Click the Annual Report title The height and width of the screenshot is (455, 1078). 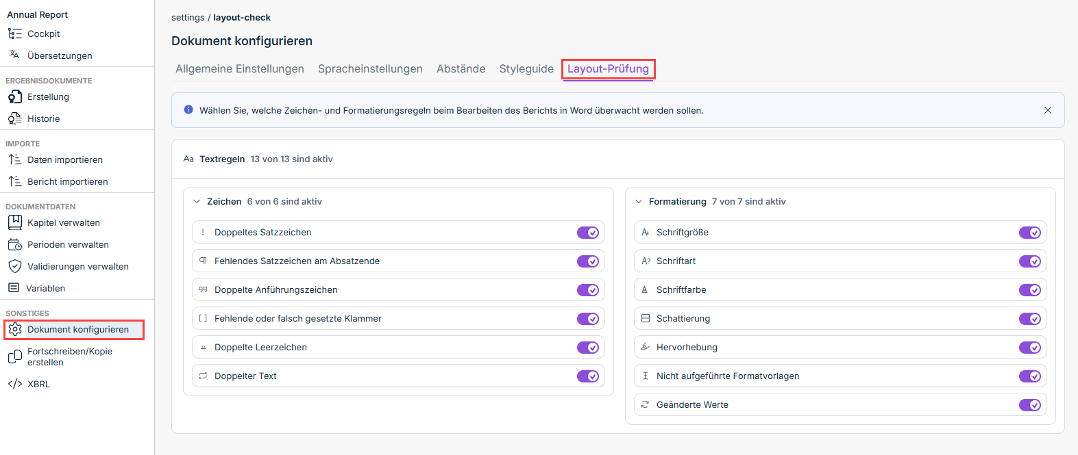pyautogui.click(x=38, y=14)
